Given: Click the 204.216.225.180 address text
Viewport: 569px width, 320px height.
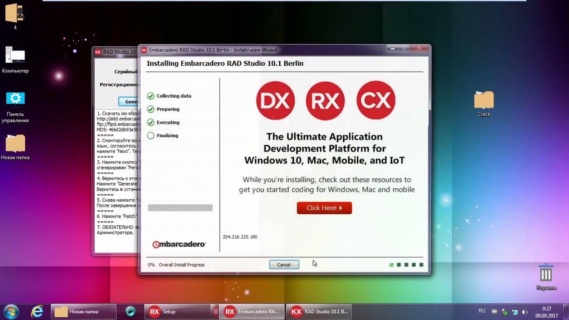Looking at the screenshot, I should 240,237.
